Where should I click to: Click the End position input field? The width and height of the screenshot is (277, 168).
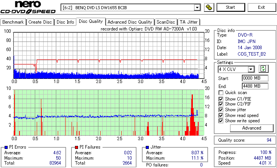tap(255, 86)
